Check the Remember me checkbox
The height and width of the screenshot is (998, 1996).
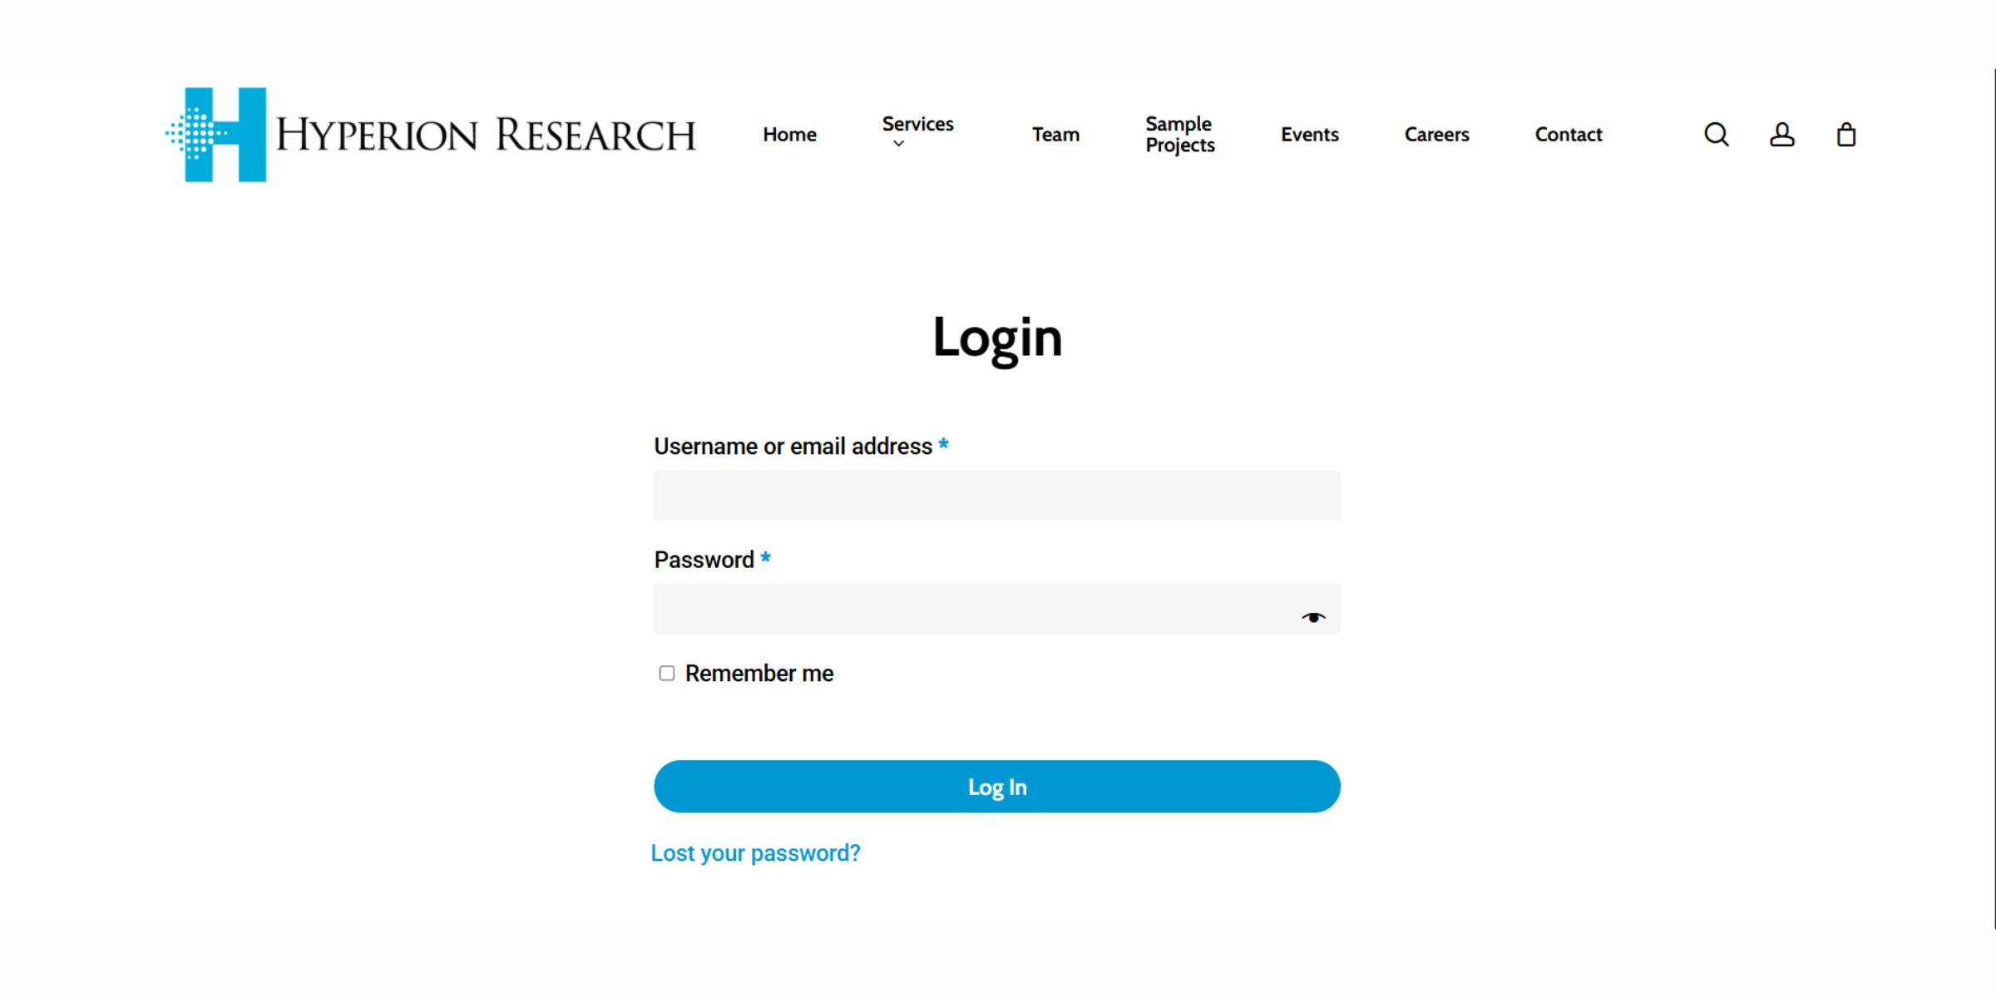click(666, 673)
